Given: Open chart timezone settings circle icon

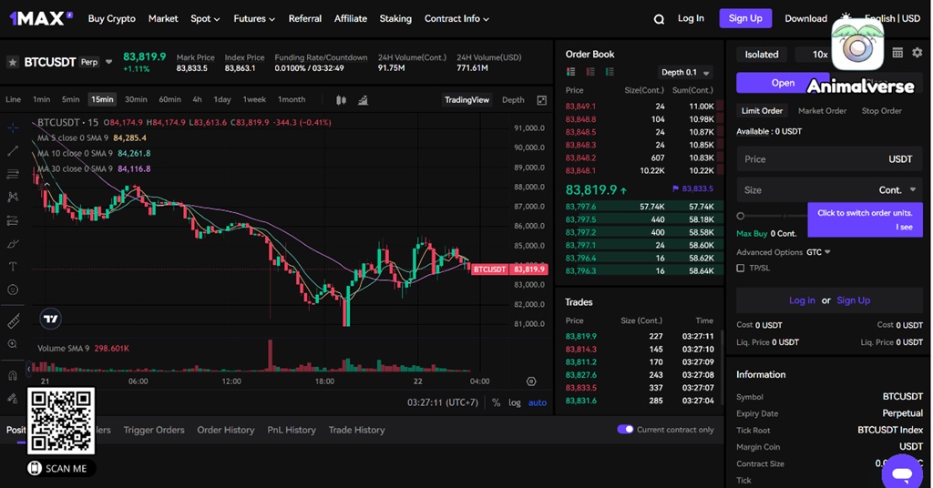Looking at the screenshot, I should coord(531,381).
